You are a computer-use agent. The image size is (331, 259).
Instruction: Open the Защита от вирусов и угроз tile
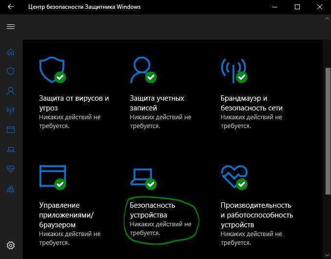click(74, 93)
